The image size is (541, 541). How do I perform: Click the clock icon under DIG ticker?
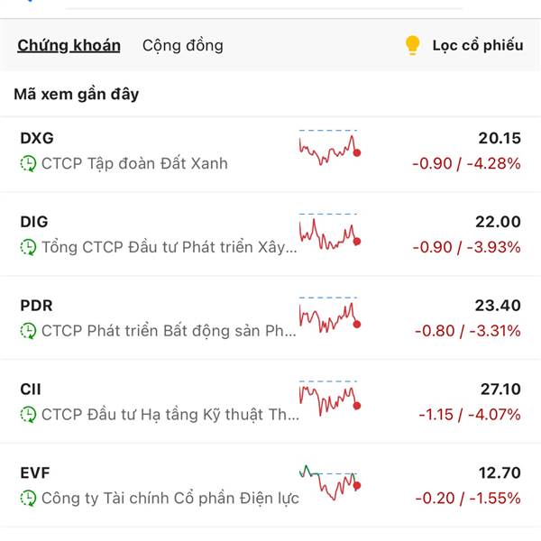[28, 247]
